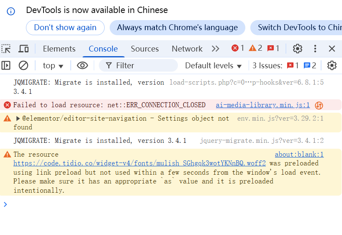
Task: Clear the console with the clear icon
Action: 23,65
